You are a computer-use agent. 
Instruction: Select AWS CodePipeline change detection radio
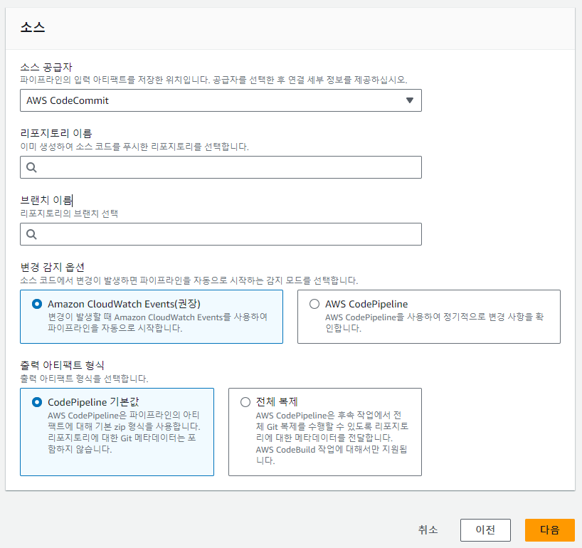314,304
